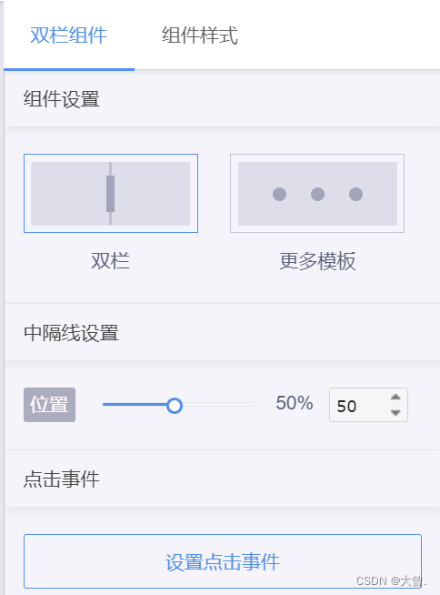Click the three dots icon in 更多模板
Screen dimensions: 440x595
coord(317,195)
